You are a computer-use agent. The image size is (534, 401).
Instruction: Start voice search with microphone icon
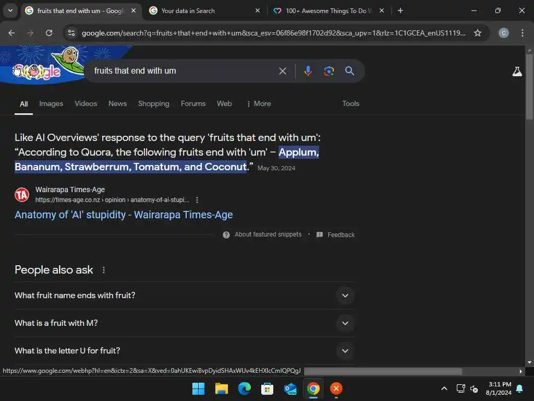click(x=308, y=71)
